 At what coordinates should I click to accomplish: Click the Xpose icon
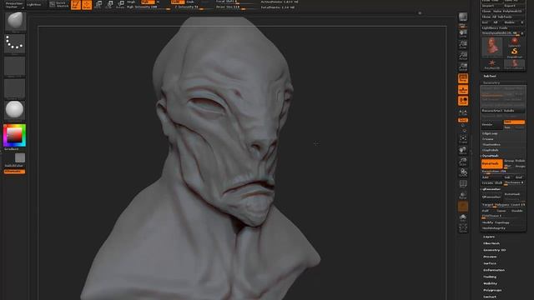463,228
